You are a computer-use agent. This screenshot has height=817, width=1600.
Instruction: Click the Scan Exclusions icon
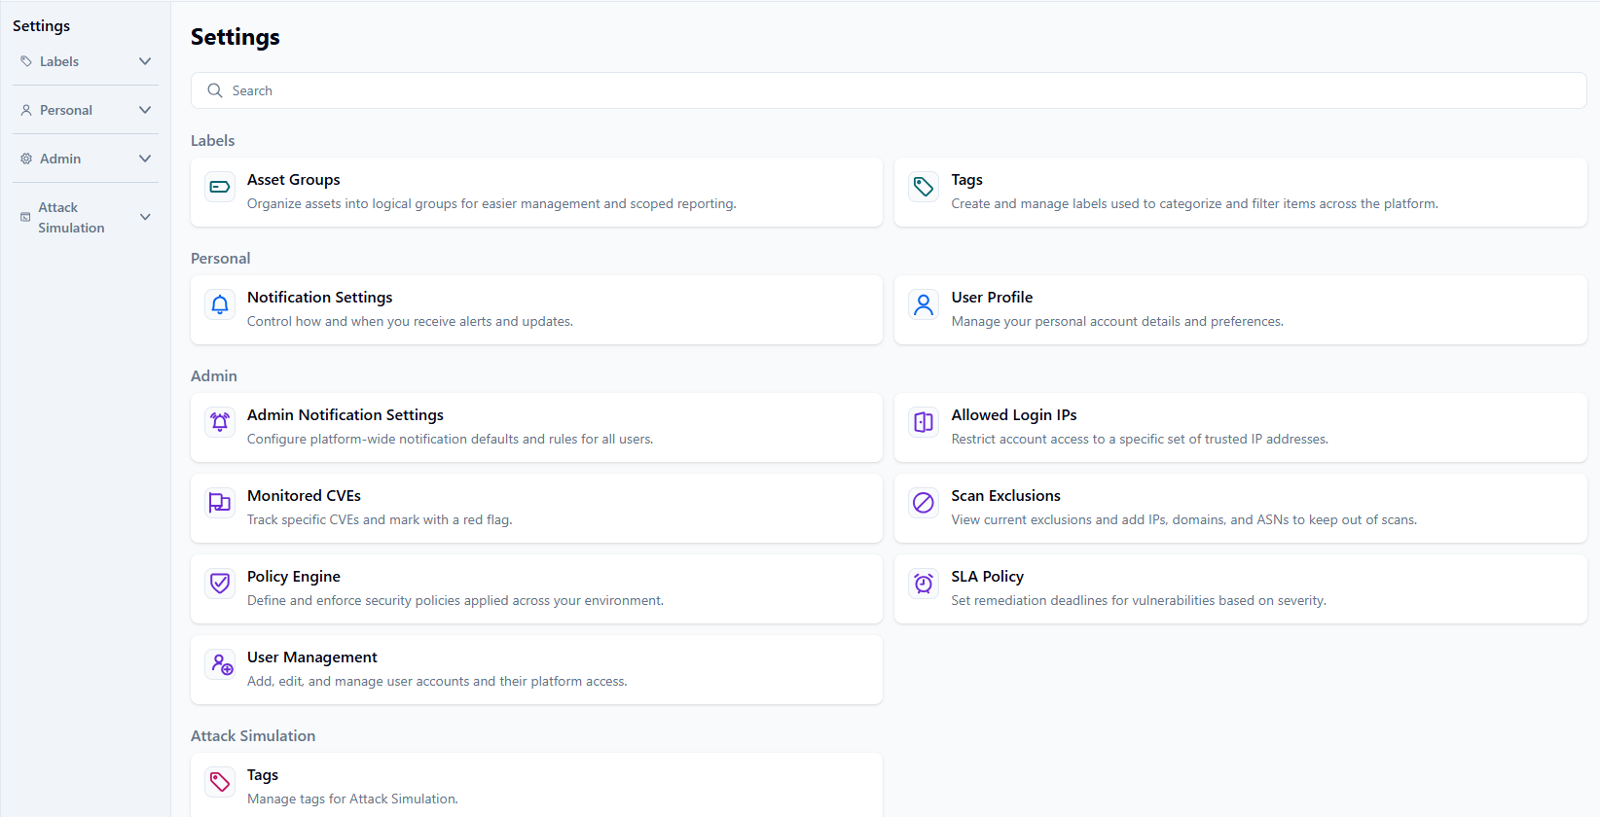tap(924, 503)
